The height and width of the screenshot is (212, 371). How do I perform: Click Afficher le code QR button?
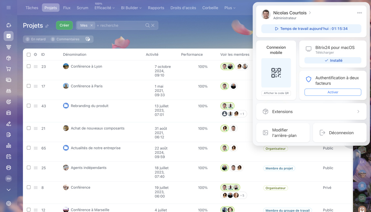coord(276,93)
